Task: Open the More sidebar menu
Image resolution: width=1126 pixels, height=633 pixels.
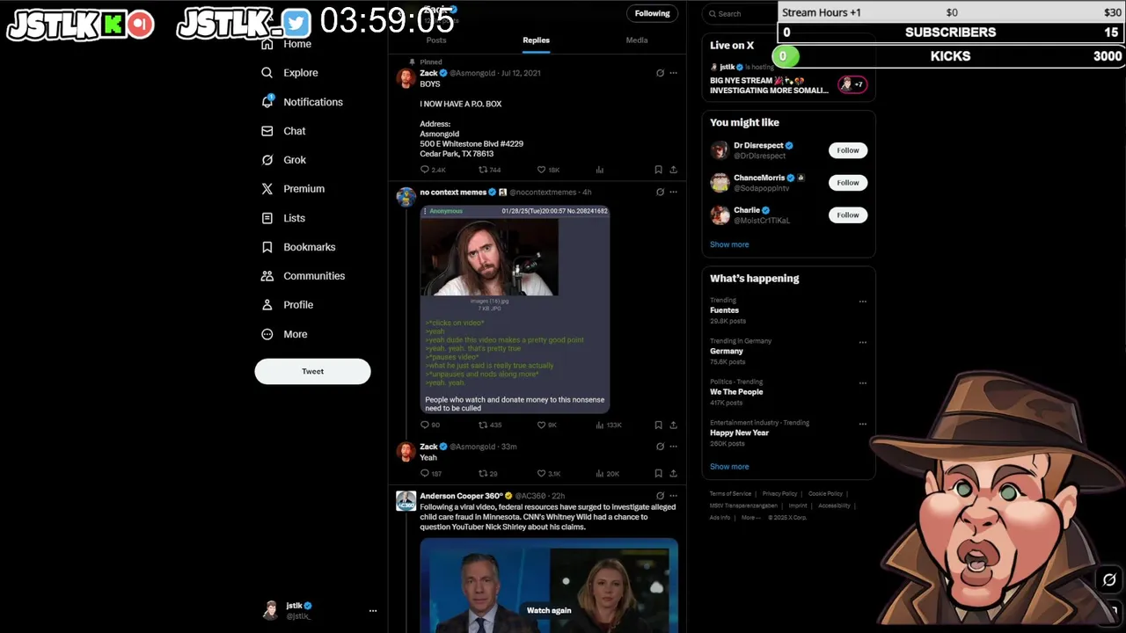Action: click(x=285, y=334)
